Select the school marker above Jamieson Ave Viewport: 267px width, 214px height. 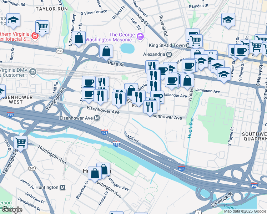click(224, 76)
